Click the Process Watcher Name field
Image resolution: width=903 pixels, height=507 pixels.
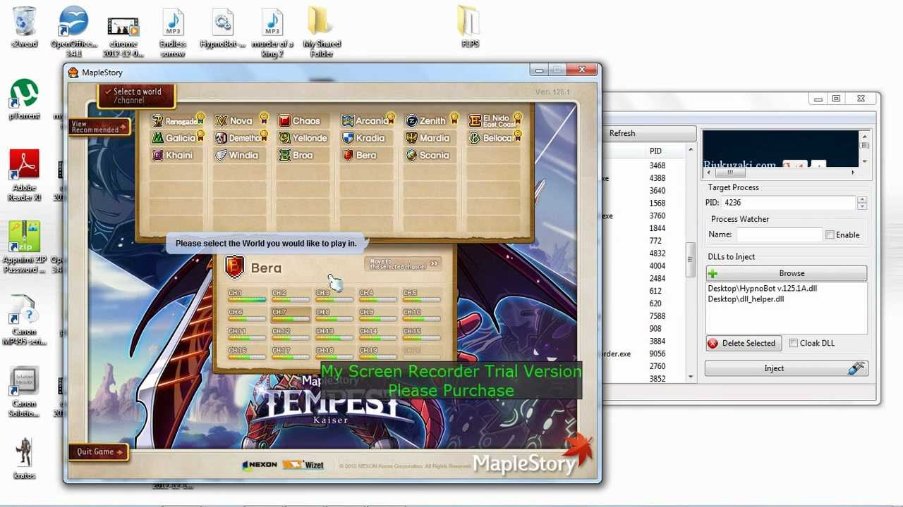coord(780,234)
